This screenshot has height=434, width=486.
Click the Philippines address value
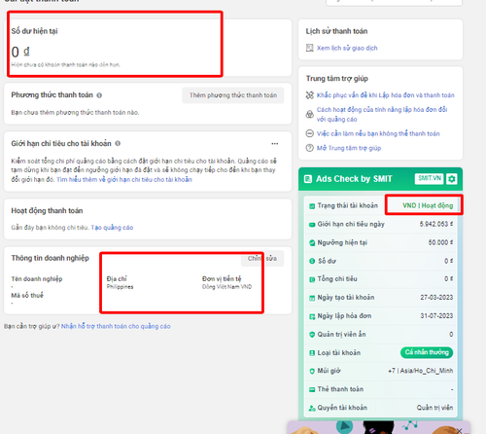pos(120,287)
